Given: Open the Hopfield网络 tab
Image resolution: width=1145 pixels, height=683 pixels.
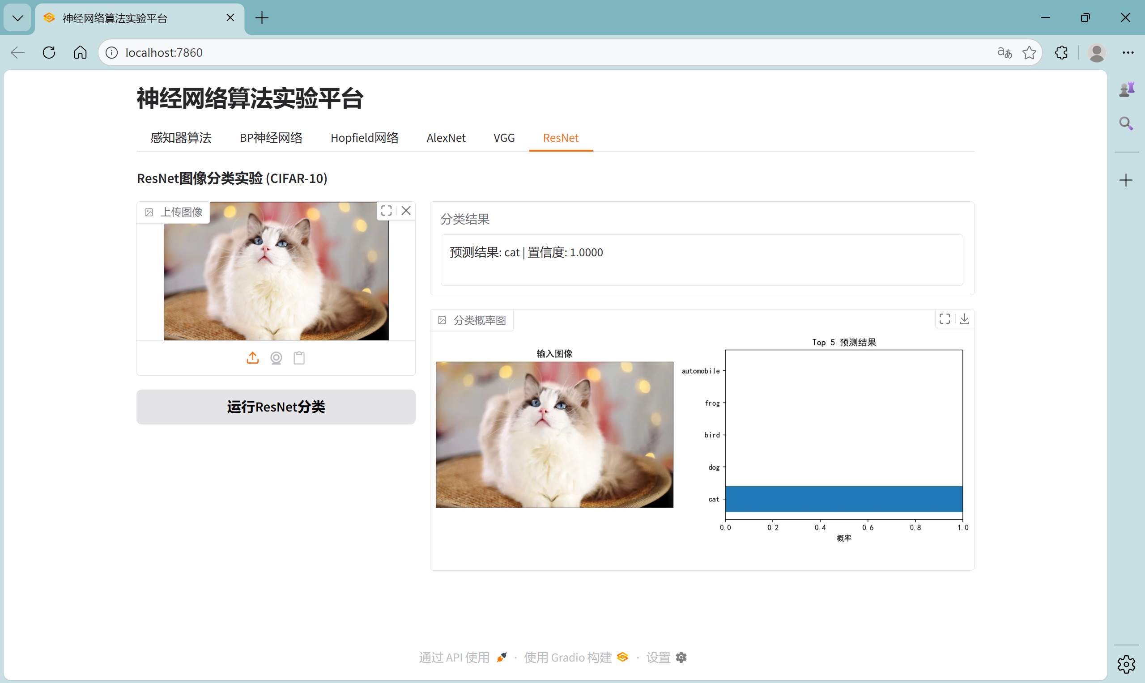Looking at the screenshot, I should pos(364,138).
